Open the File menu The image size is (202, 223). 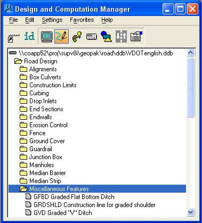(x=13, y=20)
